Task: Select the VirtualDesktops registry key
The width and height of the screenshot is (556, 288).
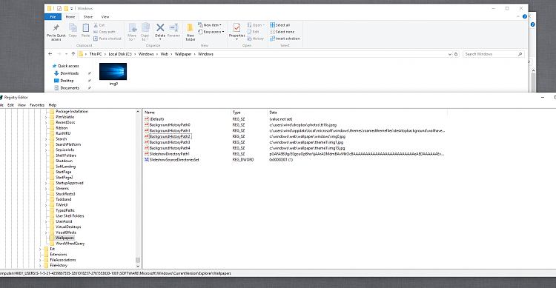Action: click(x=68, y=227)
